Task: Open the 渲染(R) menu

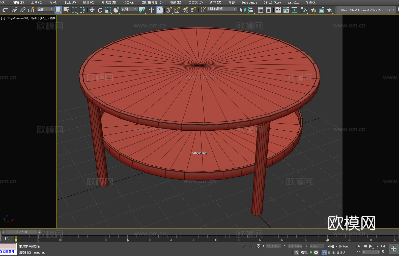Action: point(175,2)
